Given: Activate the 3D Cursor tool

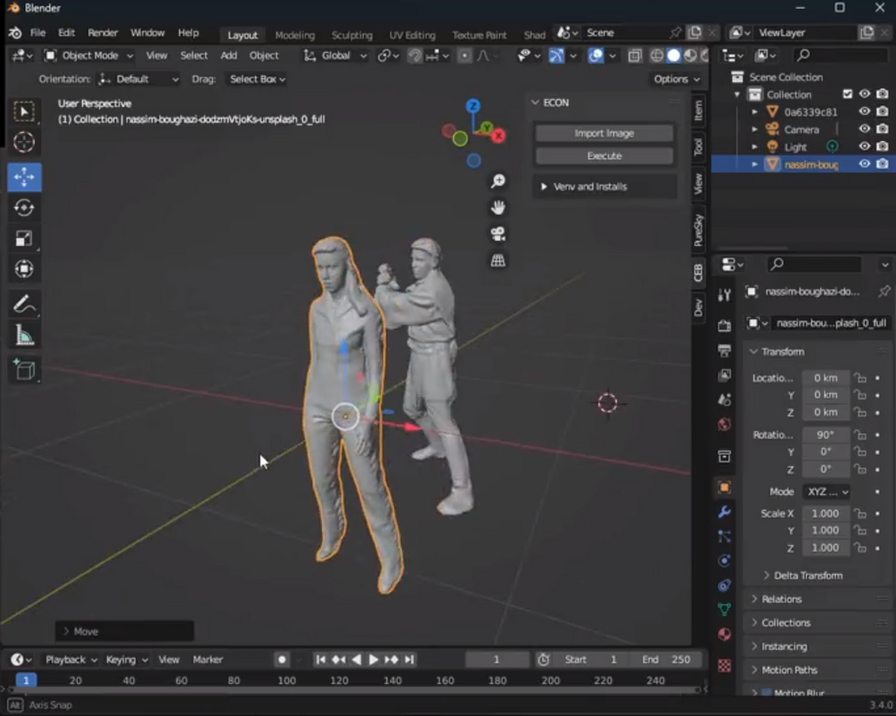Looking at the screenshot, I should [x=24, y=142].
